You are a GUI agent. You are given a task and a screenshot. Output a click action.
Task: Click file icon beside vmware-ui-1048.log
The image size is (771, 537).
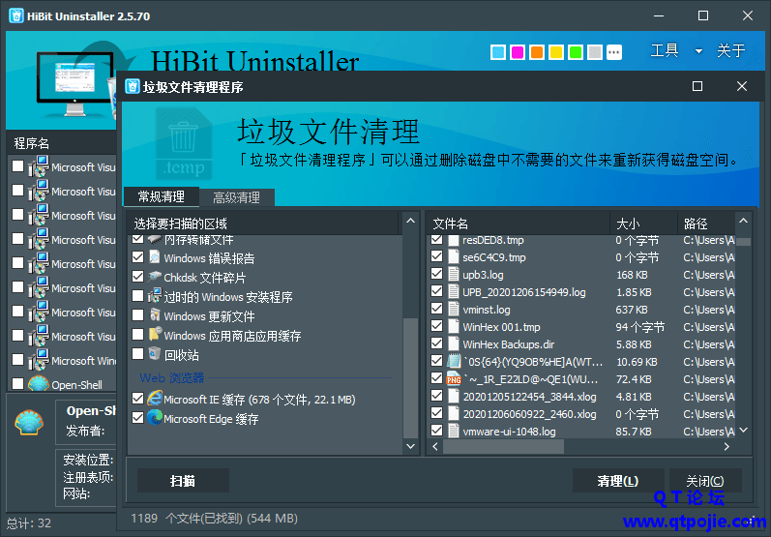coord(454,431)
